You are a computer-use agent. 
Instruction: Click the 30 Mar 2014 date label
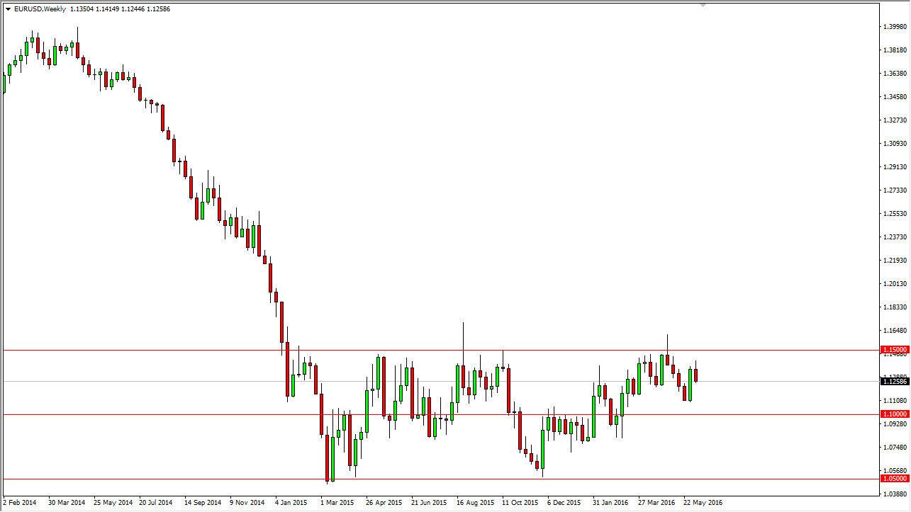[x=66, y=503]
